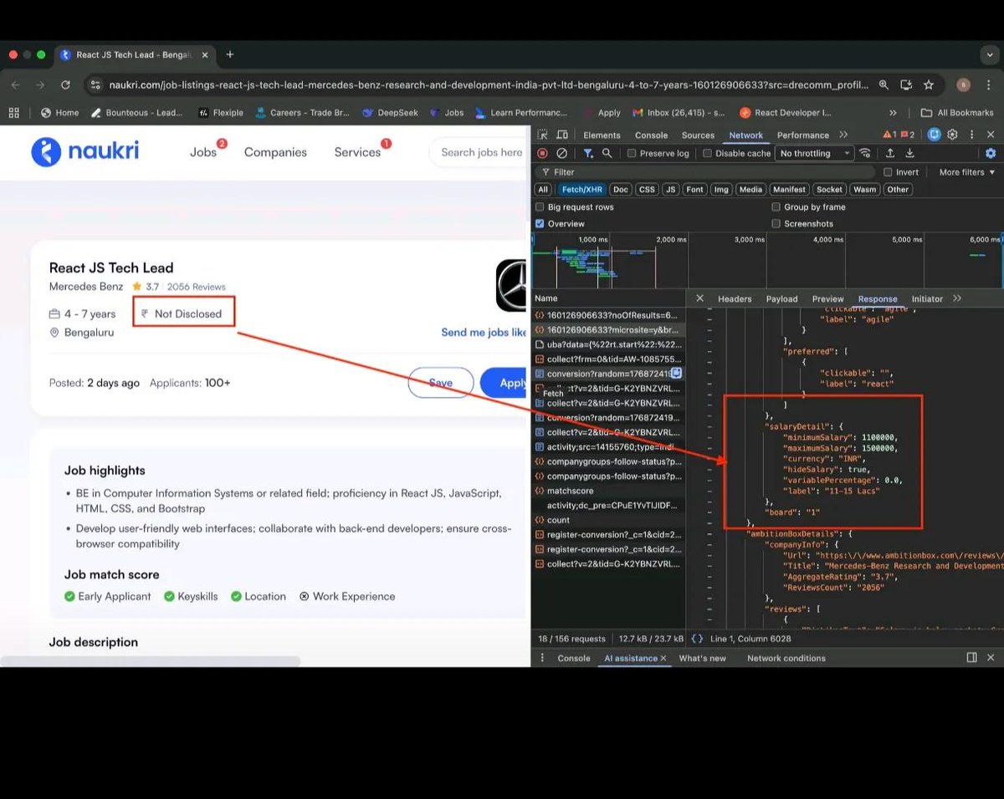Viewport: 1004px width, 799px height.
Task: Open the tab search dropdown in Chrome
Action: pyautogui.click(x=990, y=54)
